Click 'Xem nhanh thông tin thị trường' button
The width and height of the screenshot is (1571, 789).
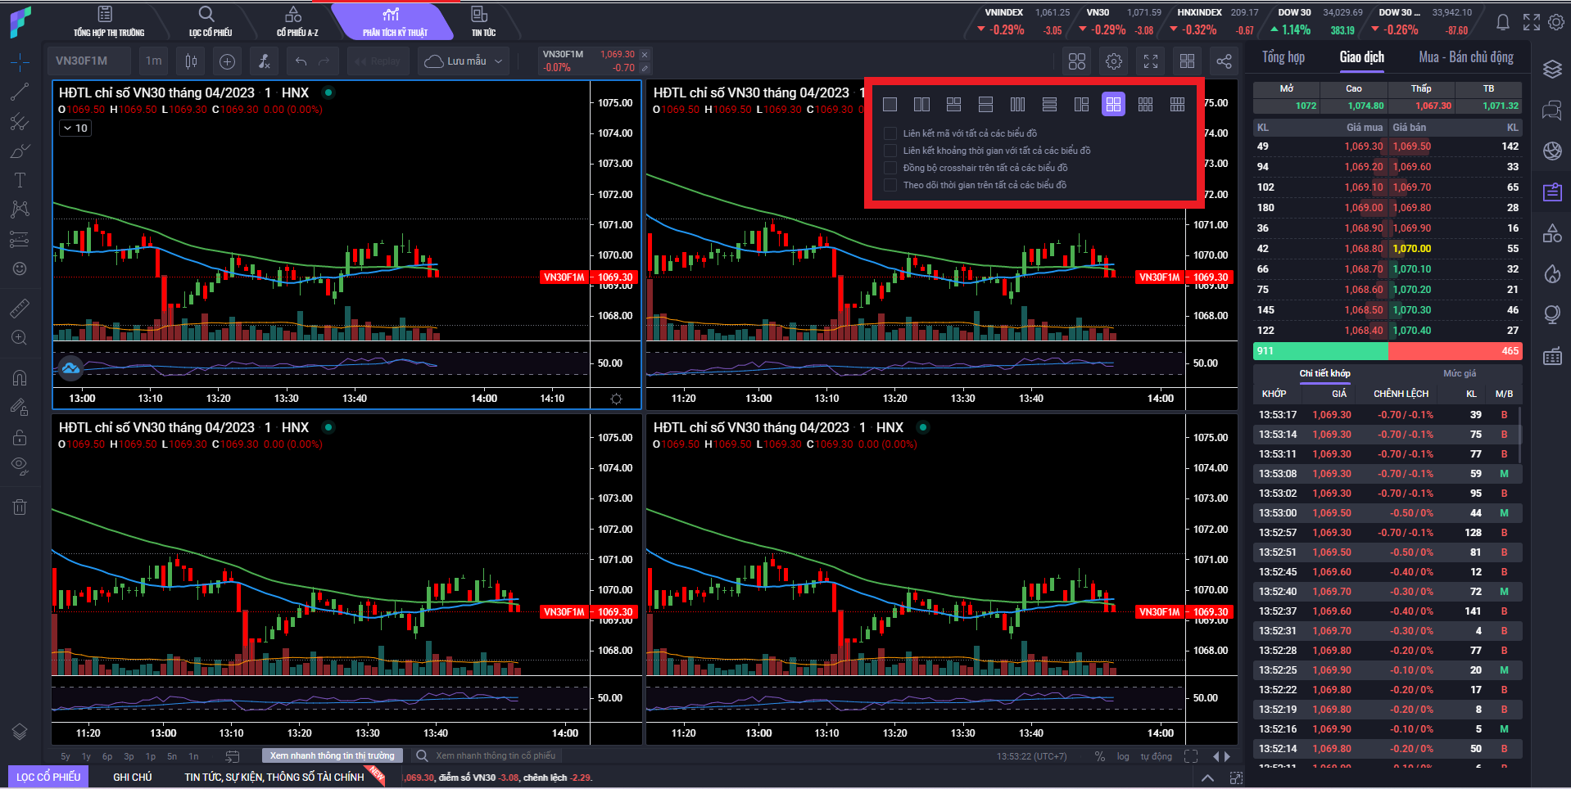tap(332, 755)
